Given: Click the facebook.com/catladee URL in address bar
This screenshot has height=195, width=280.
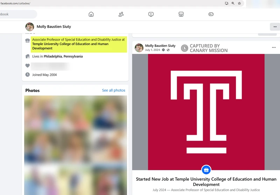Looking at the screenshot, I should (x=15, y=3).
